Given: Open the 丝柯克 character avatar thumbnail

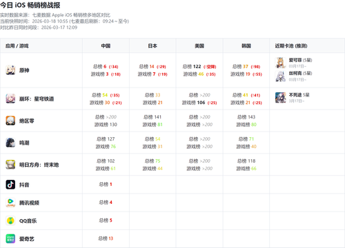Looking at the screenshot, I should point(281,76).
